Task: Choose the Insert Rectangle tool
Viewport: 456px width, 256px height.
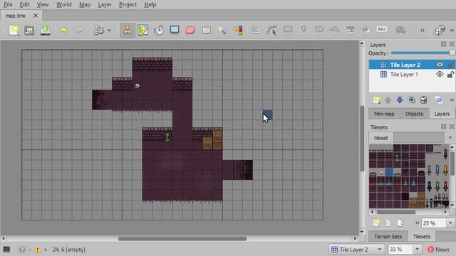Action: 288,30
